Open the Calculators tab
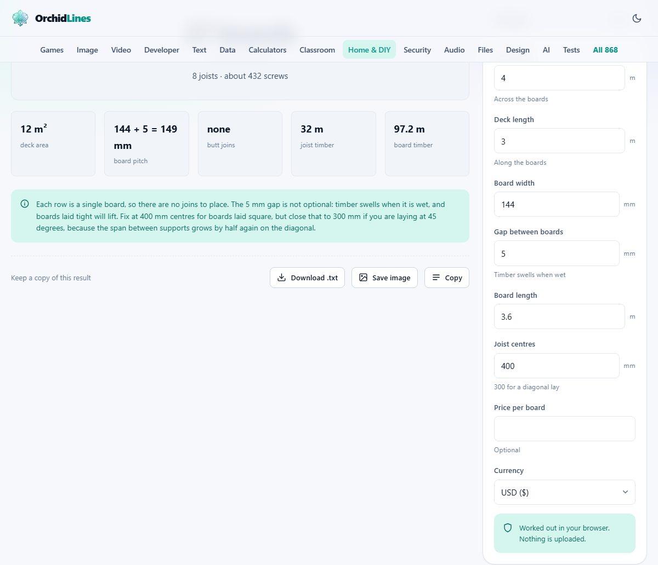This screenshot has height=565, width=658. point(268,50)
